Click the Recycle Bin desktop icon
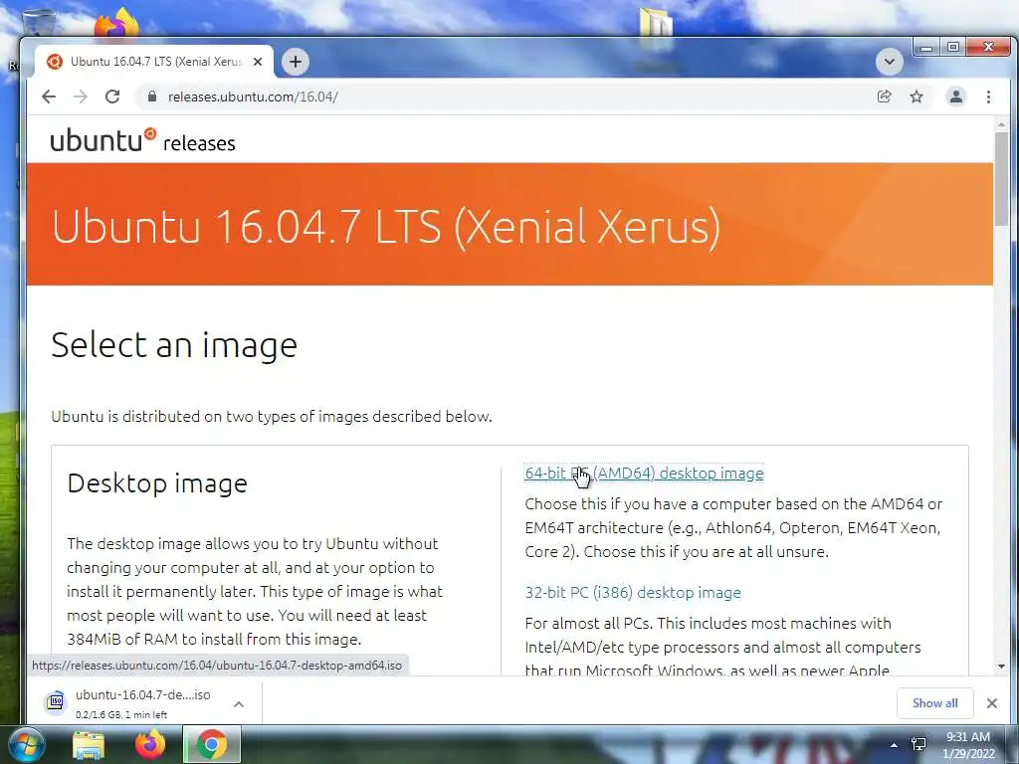This screenshot has width=1019, height=764. [x=37, y=21]
